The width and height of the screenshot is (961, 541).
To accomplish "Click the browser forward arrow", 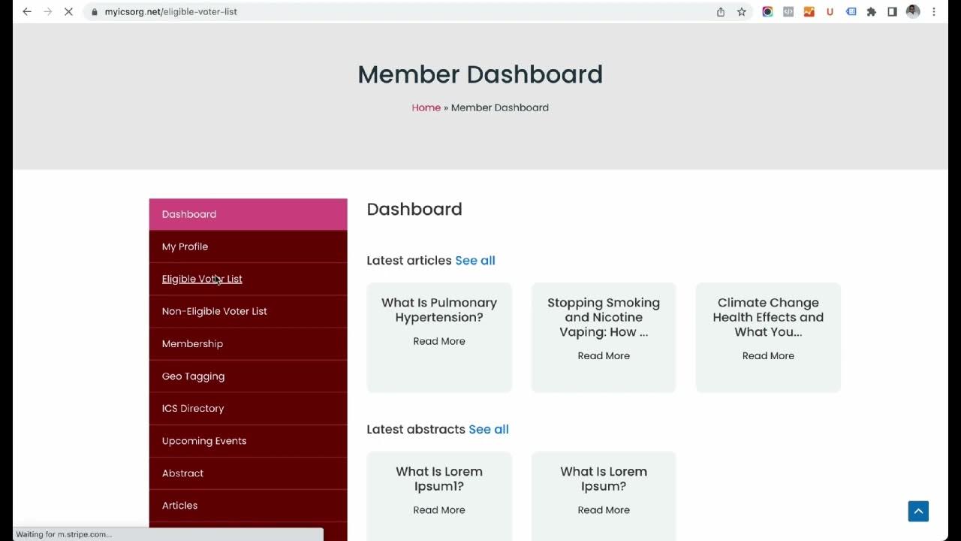I will (47, 12).
